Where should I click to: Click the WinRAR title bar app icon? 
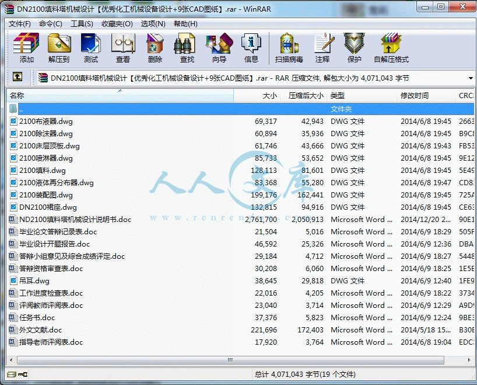coord(9,9)
